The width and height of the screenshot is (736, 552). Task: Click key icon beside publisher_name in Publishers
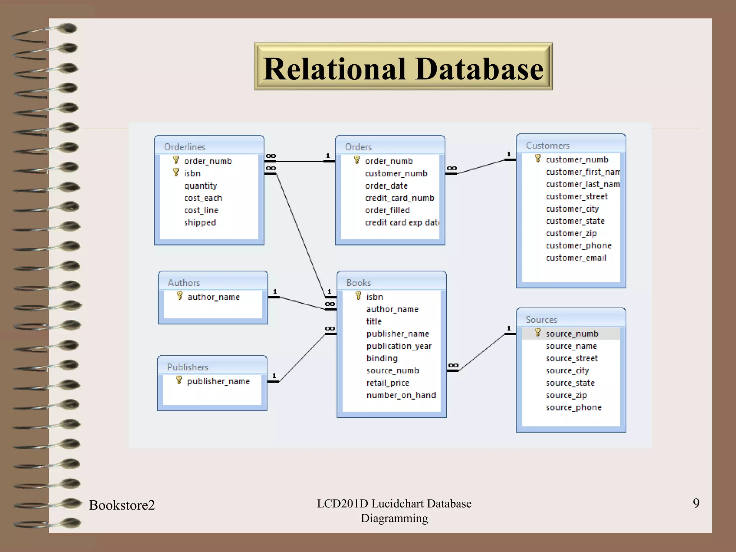click(179, 380)
